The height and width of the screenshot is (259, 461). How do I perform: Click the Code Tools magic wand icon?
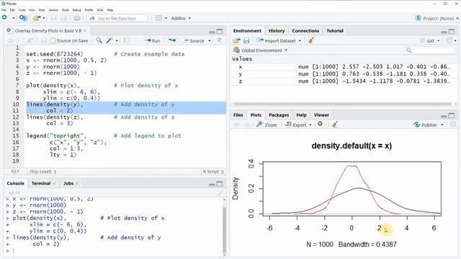(x=109, y=40)
